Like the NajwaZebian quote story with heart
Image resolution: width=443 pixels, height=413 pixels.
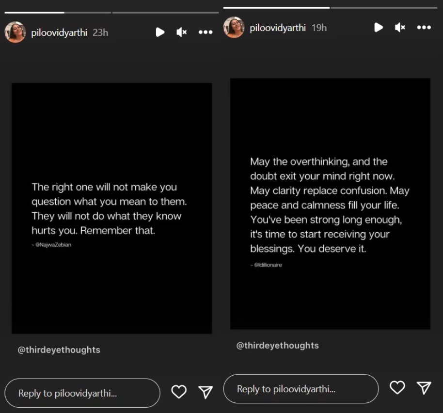(179, 392)
